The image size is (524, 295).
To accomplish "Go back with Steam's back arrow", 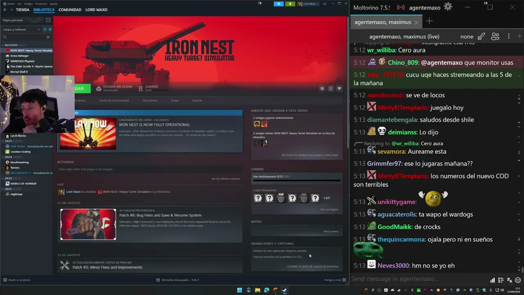I will (4, 9).
